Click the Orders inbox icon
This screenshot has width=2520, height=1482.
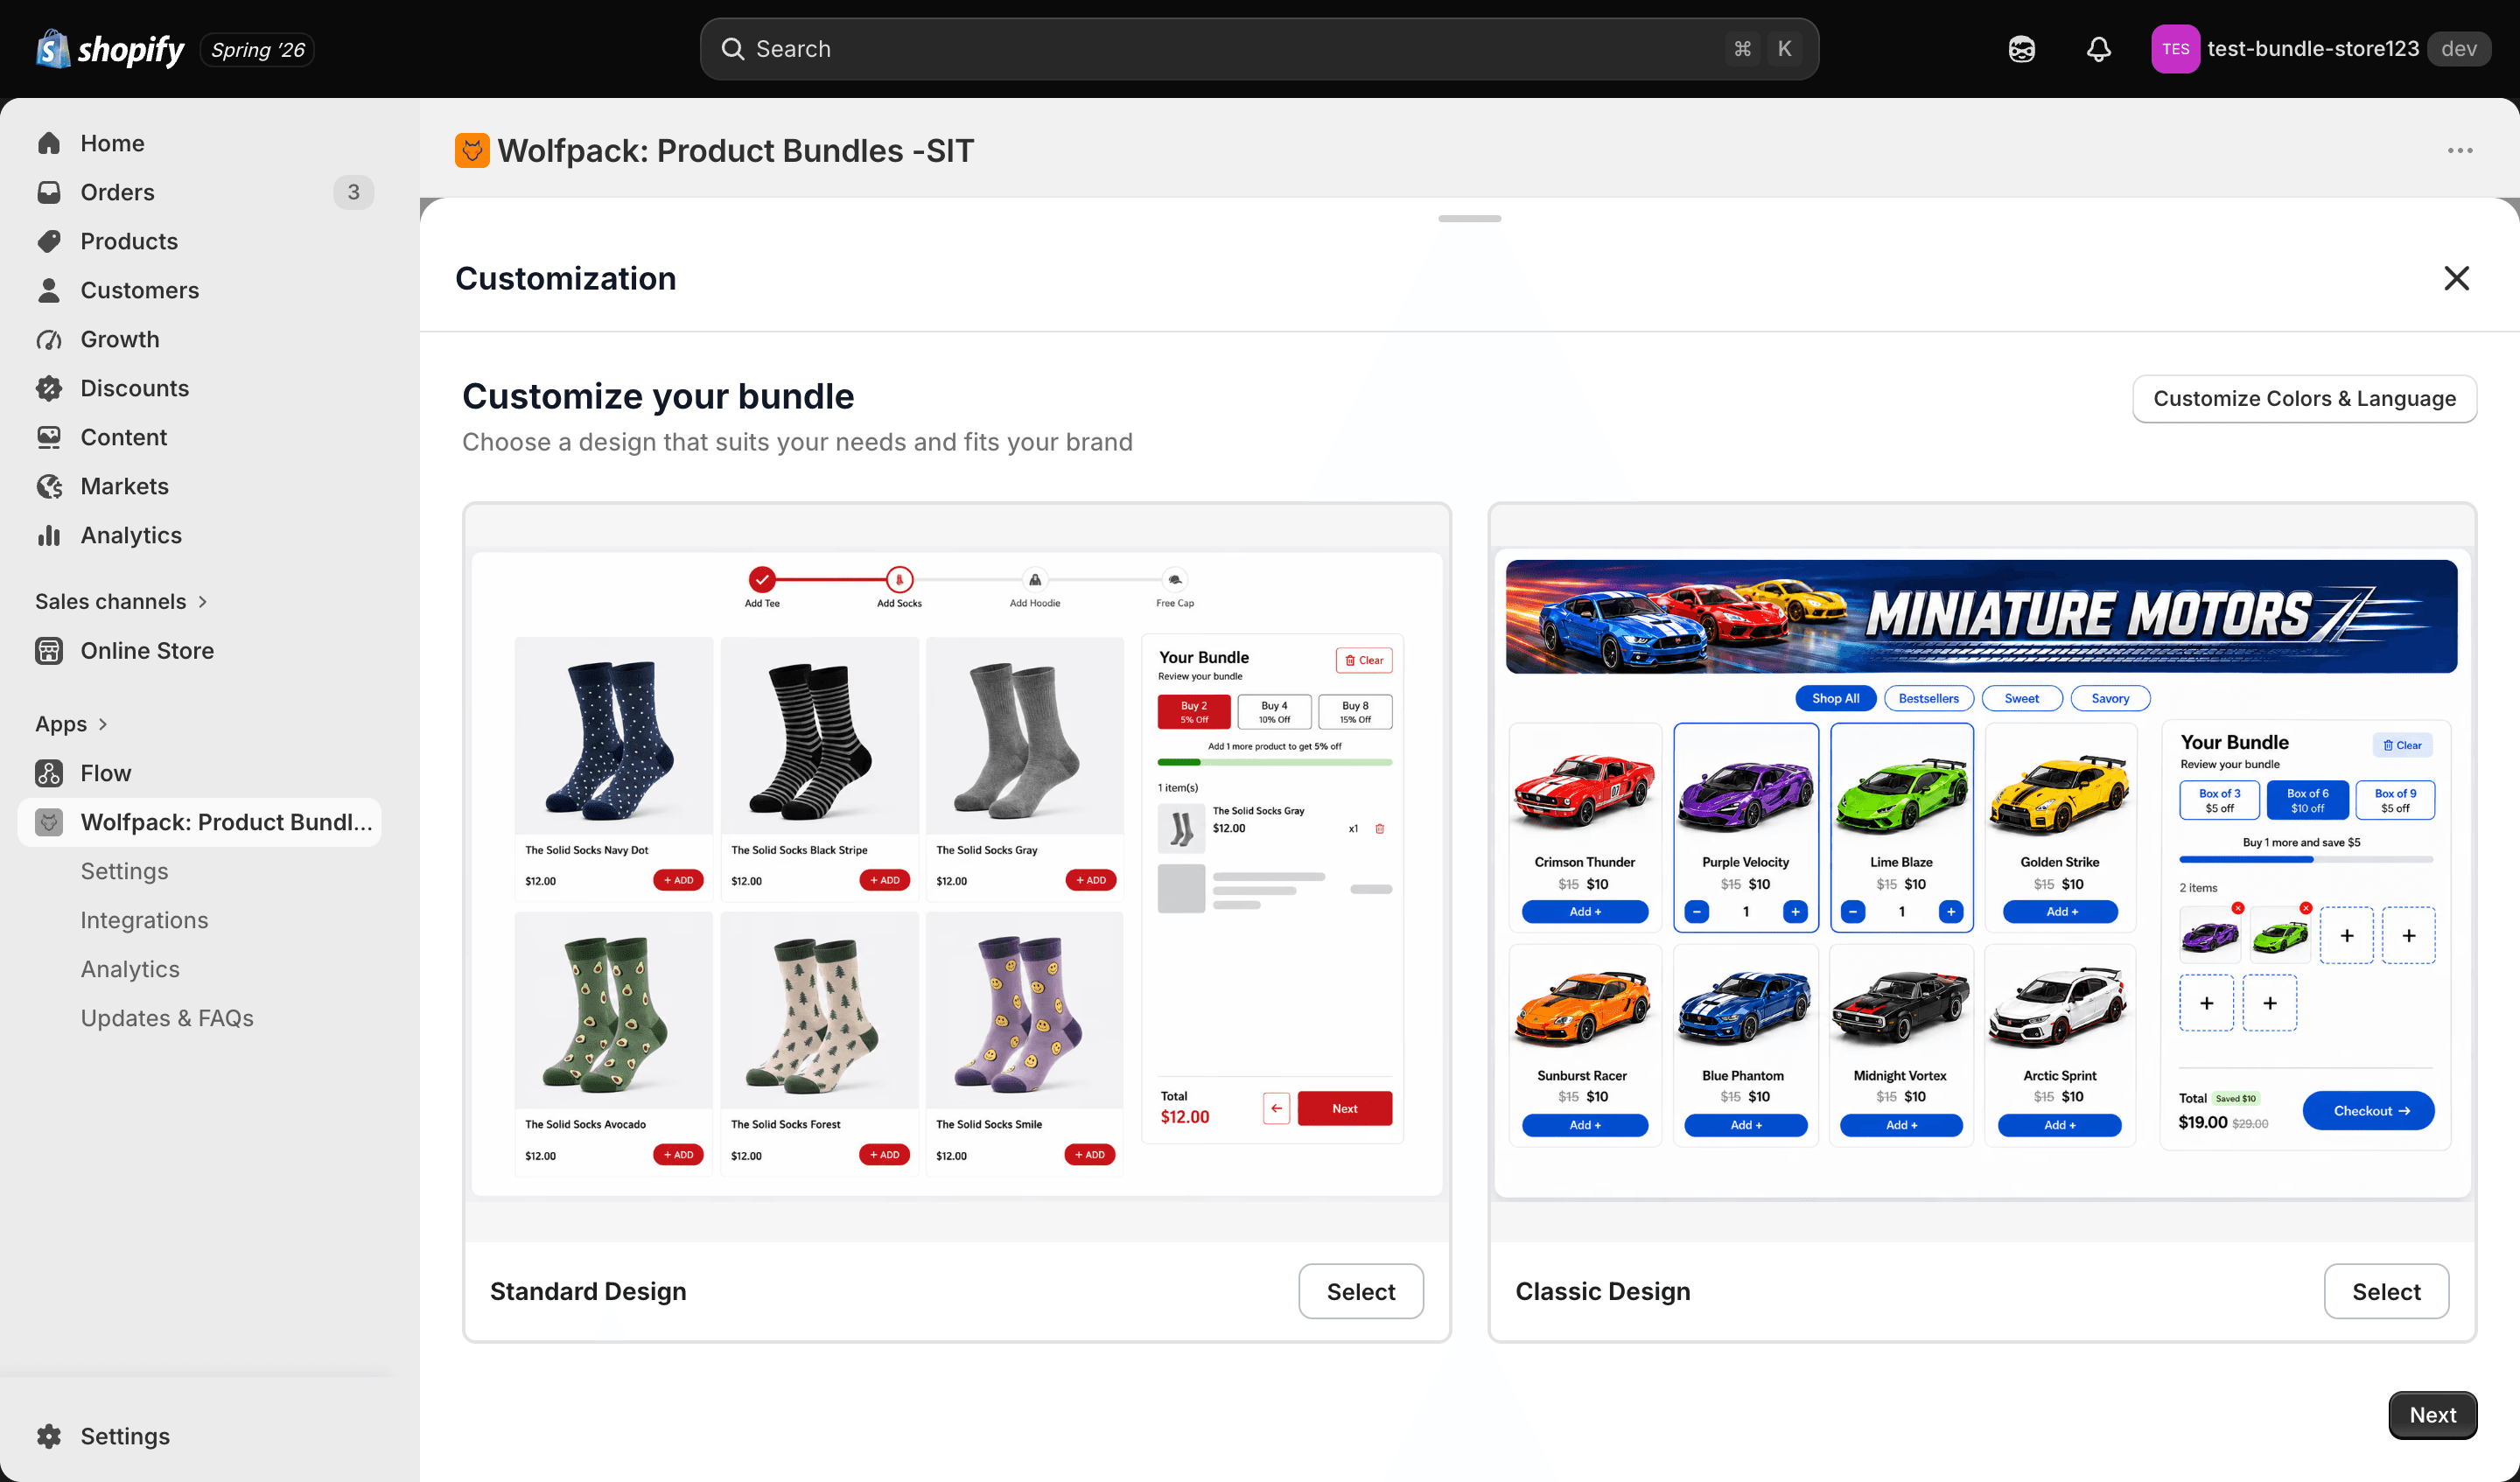click(x=49, y=192)
